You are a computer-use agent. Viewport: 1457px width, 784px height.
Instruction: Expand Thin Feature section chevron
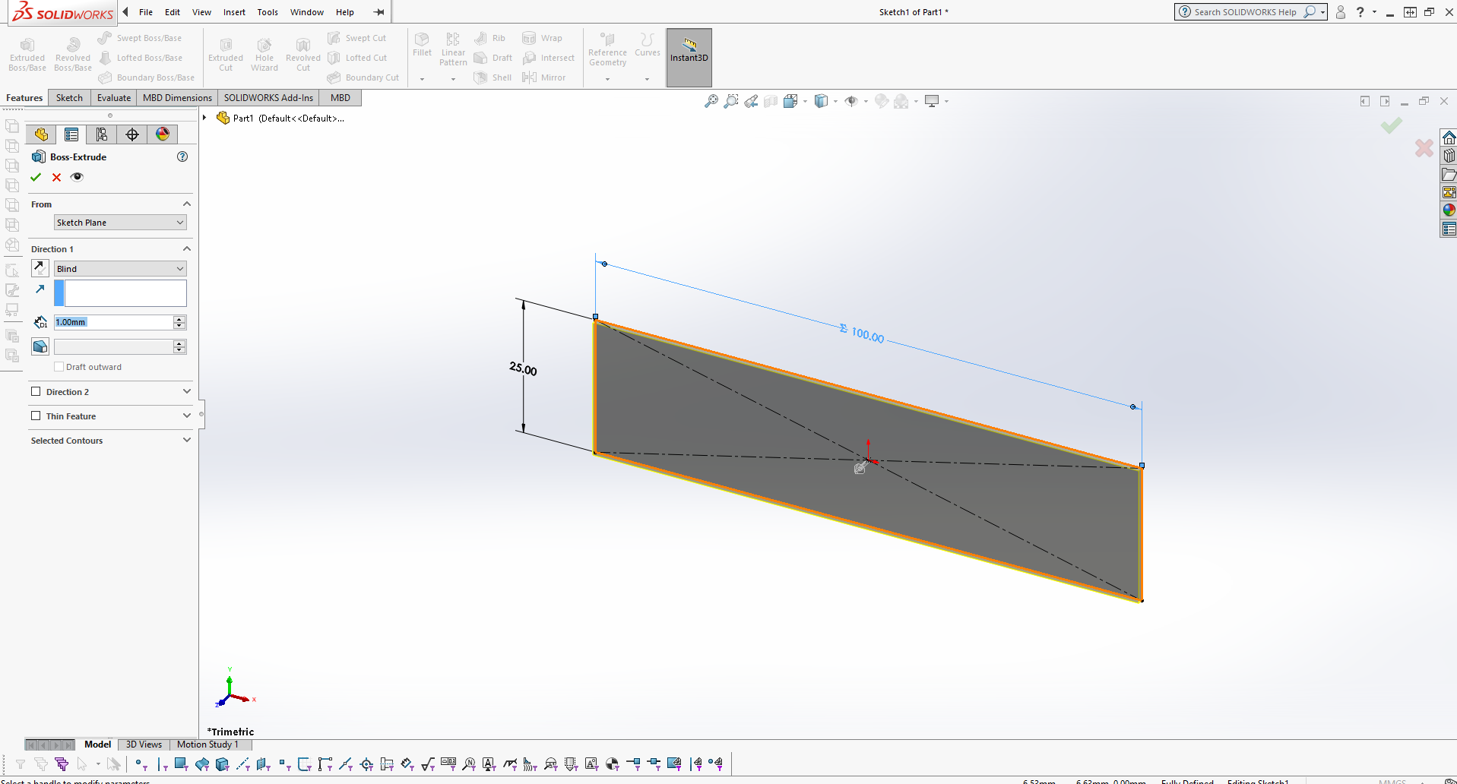(x=187, y=416)
